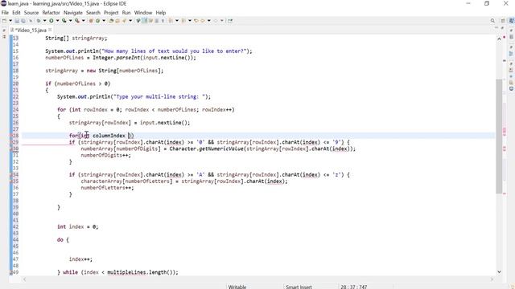This screenshot has width=515, height=289.
Task: Click the 28 : 37 : 747 cursor position
Action: click(354, 287)
